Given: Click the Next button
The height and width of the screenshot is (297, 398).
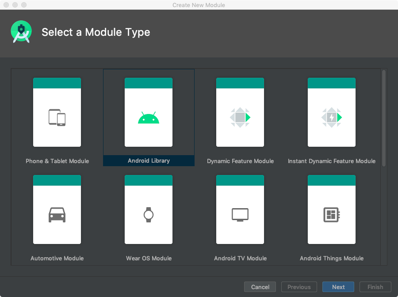Looking at the screenshot, I should pos(338,287).
